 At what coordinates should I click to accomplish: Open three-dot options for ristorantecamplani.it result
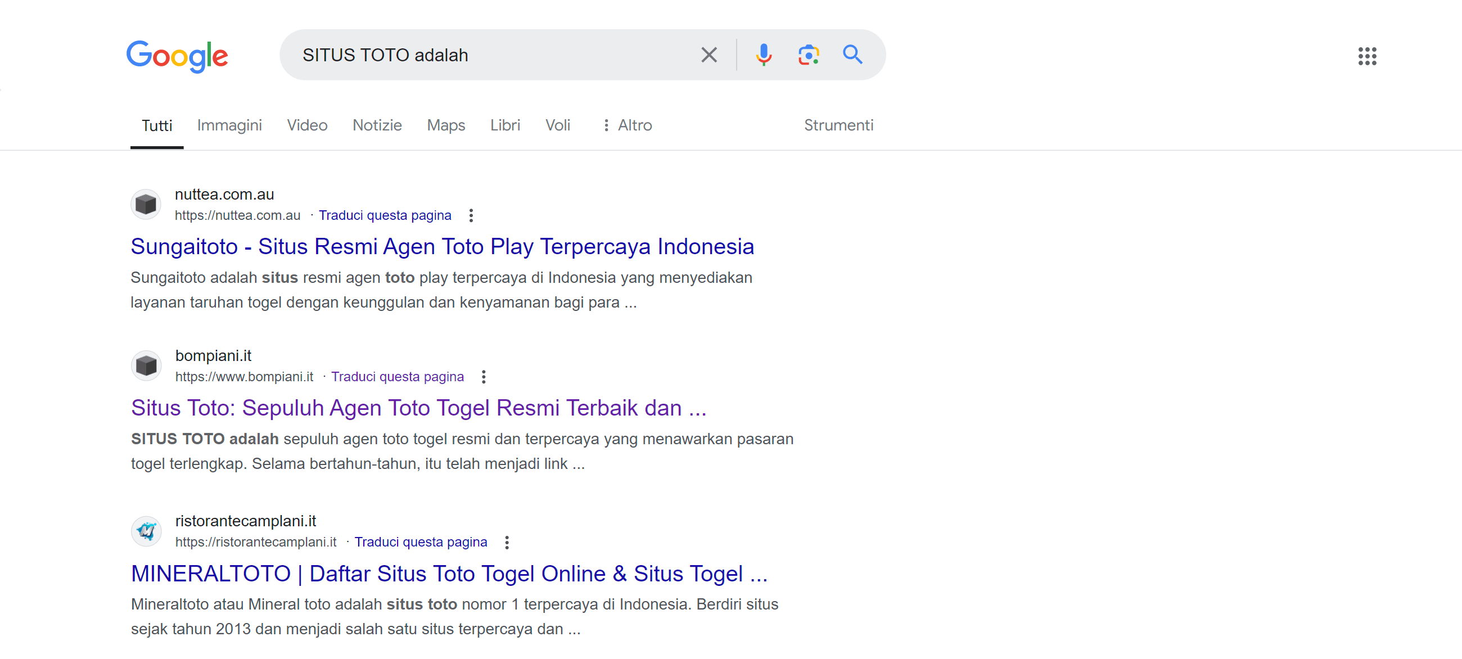[x=507, y=542]
